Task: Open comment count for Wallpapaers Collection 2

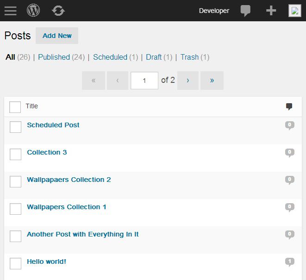Action: pyautogui.click(x=290, y=180)
